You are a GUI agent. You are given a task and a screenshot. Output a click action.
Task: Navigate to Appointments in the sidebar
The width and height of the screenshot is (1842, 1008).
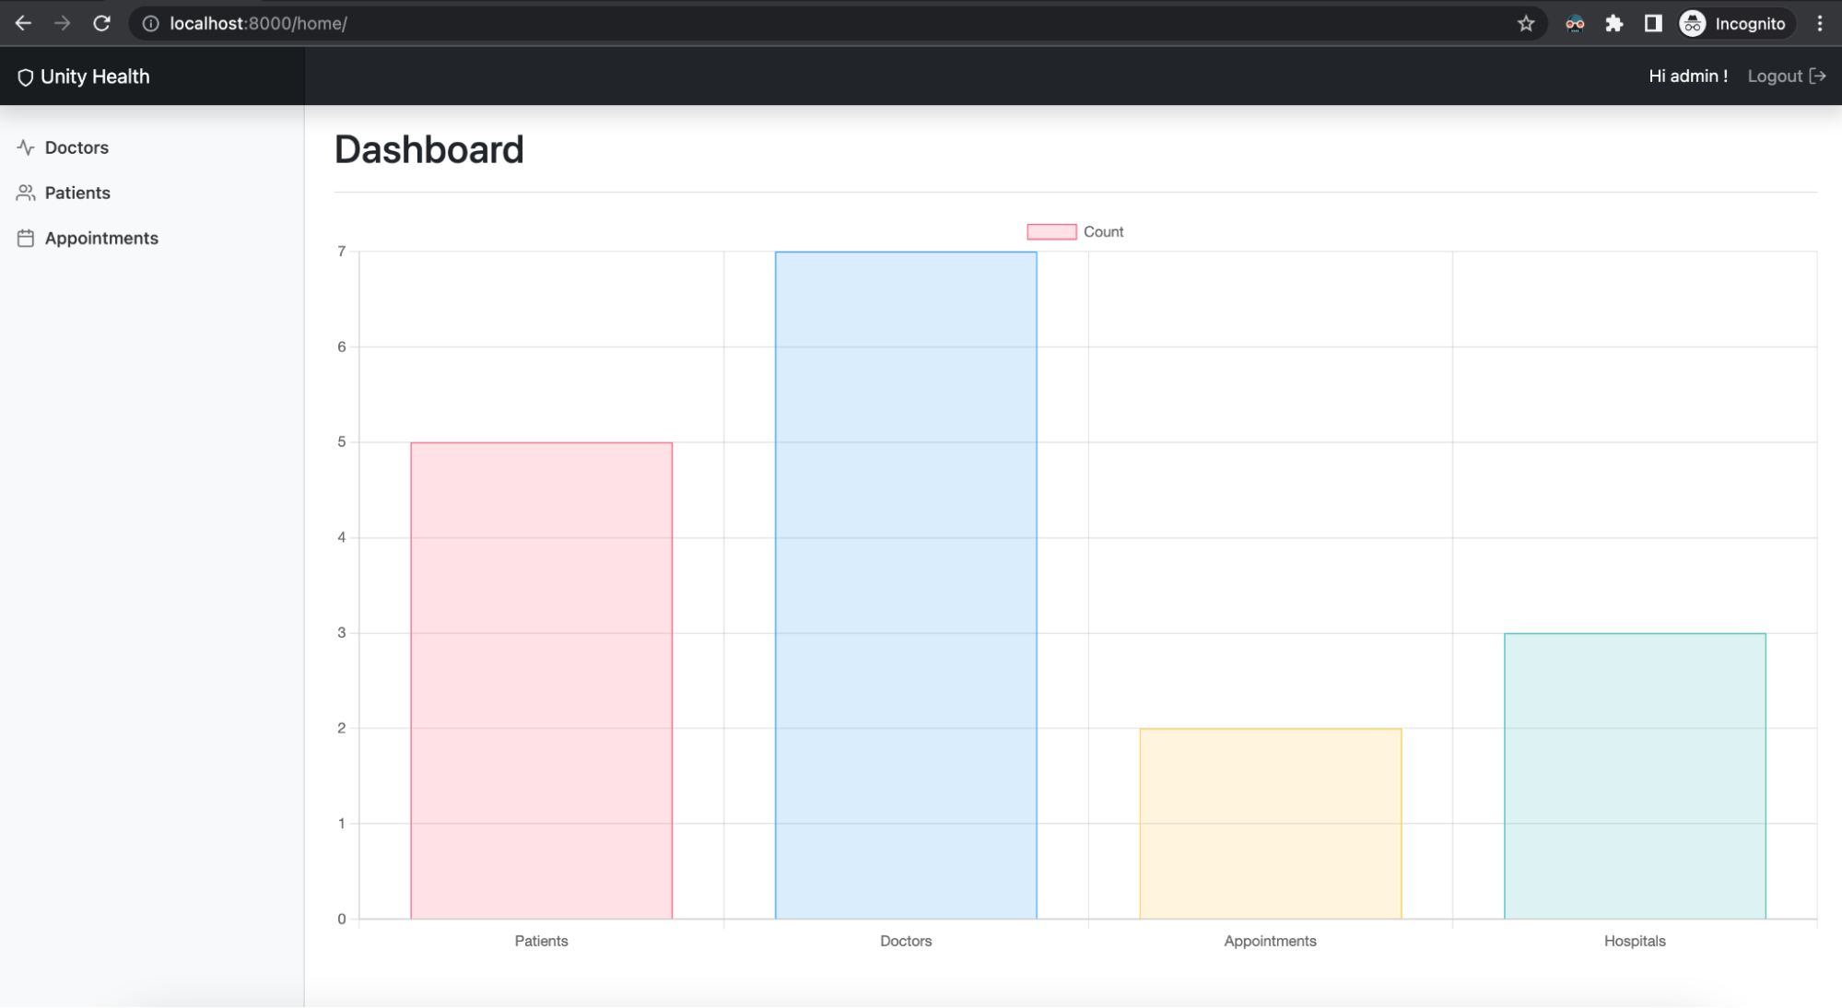[x=101, y=239]
